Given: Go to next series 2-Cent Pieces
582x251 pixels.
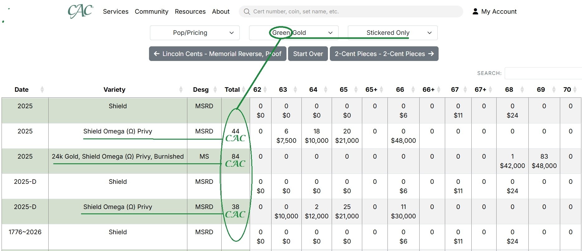Looking at the screenshot, I should click(x=384, y=54).
